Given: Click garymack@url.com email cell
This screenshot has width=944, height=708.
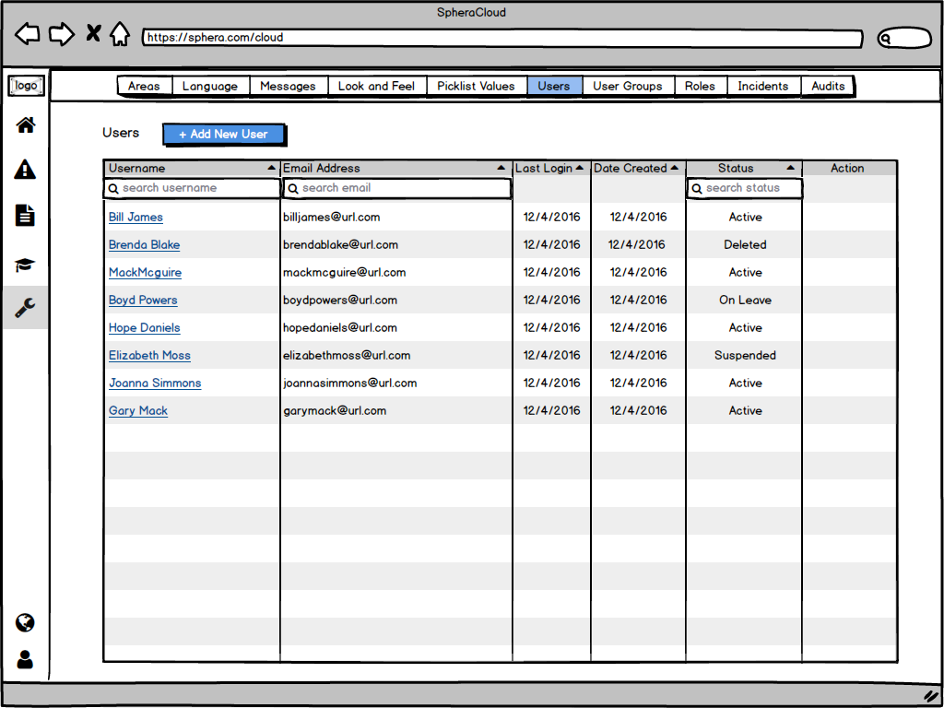Looking at the screenshot, I should (335, 411).
